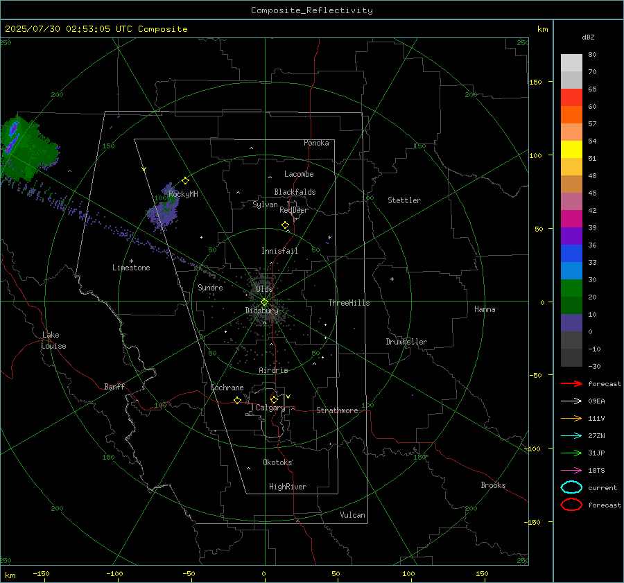The image size is (624, 583).
Task: Click the yellow diamond marker above Calgary
Action: 274,399
